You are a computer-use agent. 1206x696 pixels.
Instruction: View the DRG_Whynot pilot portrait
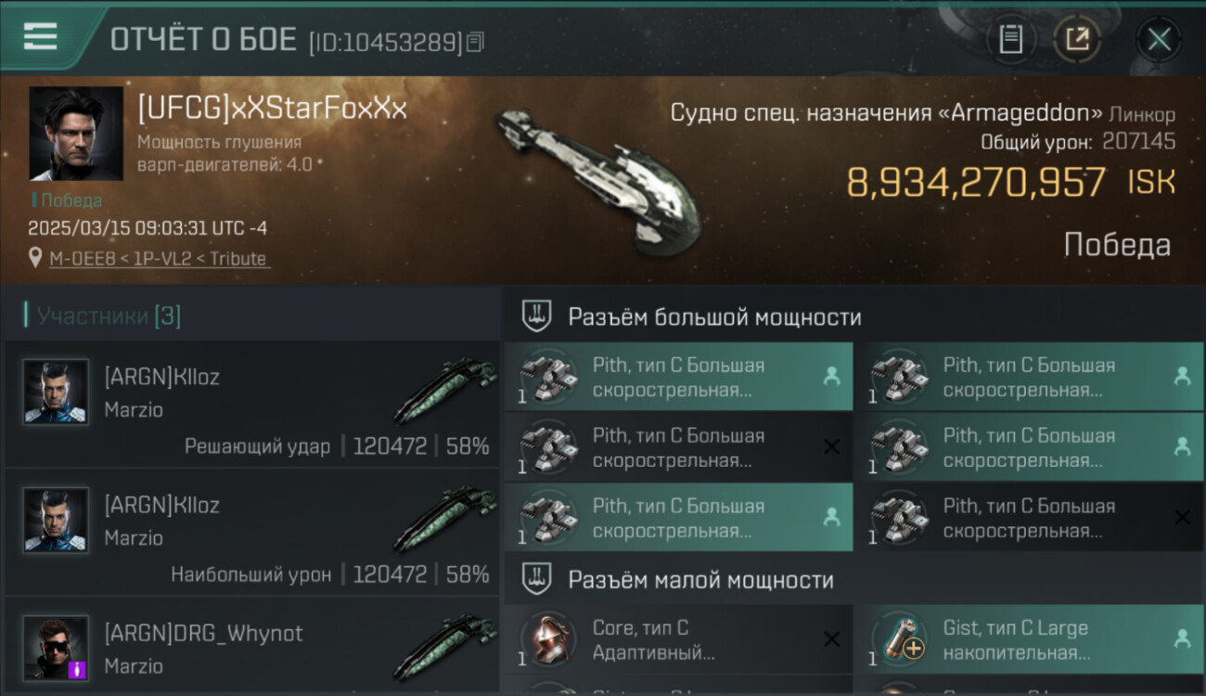coord(56,648)
